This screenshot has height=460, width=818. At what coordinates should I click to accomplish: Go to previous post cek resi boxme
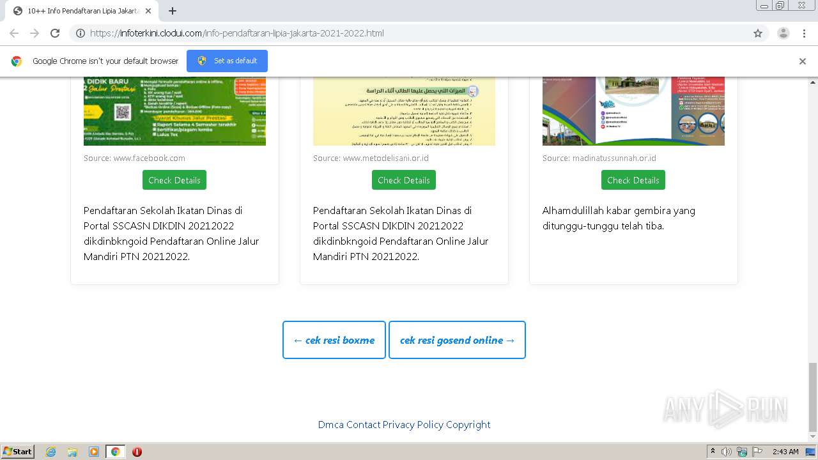point(334,340)
